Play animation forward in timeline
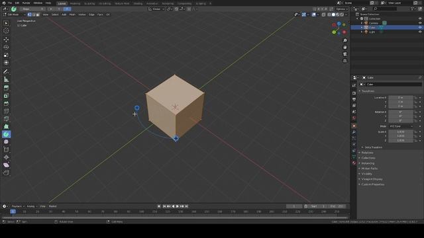424x238 pixels. pos(178,206)
